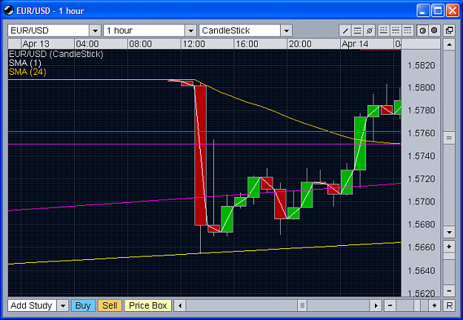
Task: Click the 1.5760 price axis label
Action: (421, 133)
